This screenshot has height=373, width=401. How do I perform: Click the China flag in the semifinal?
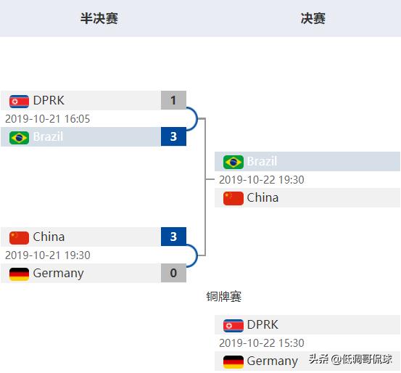pos(19,238)
